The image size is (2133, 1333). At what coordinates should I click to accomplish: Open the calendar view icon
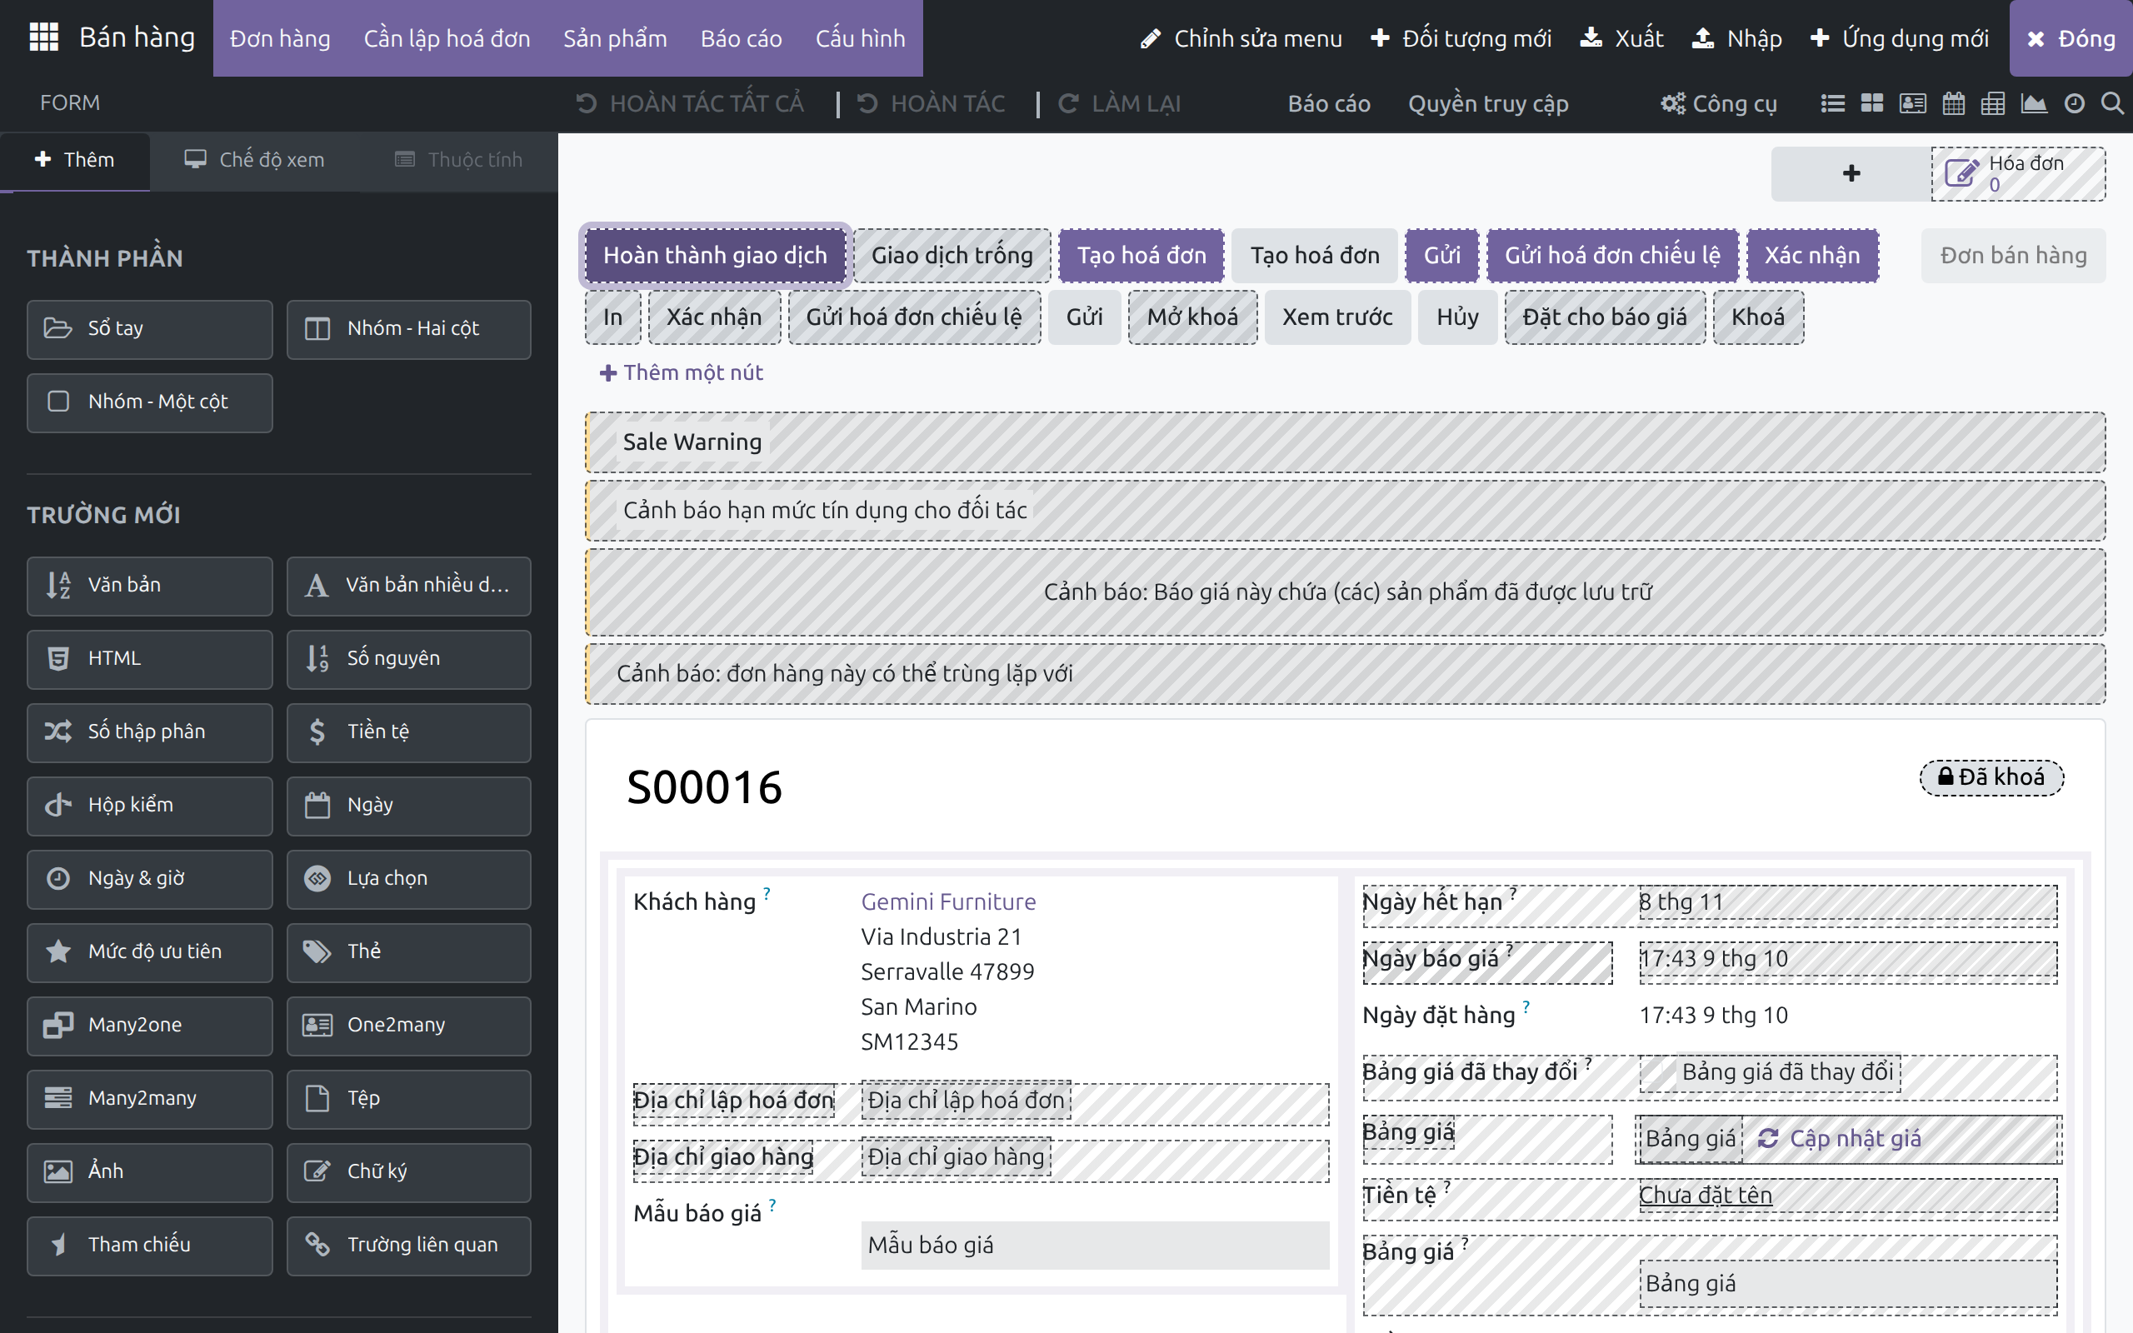[1953, 103]
